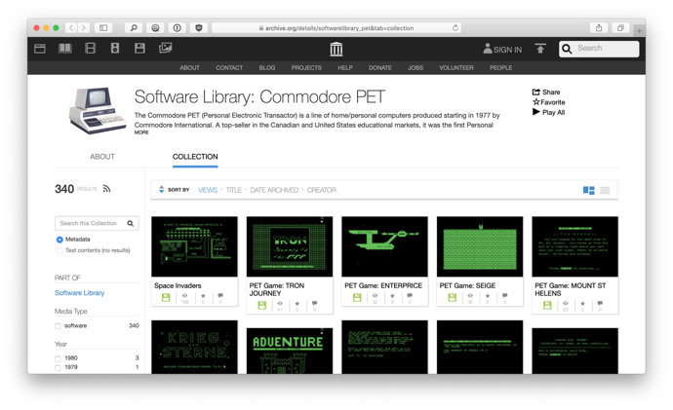Open the Internet Archive home logo

click(x=336, y=49)
